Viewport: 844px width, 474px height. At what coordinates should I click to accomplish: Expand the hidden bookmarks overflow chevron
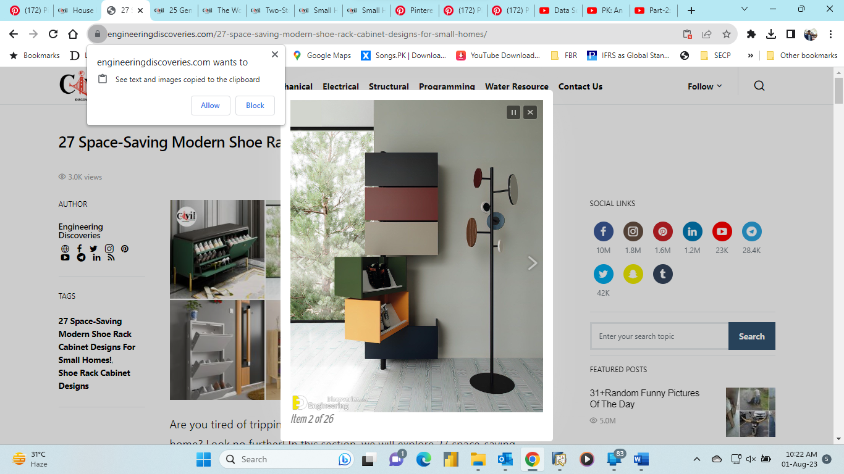750,56
